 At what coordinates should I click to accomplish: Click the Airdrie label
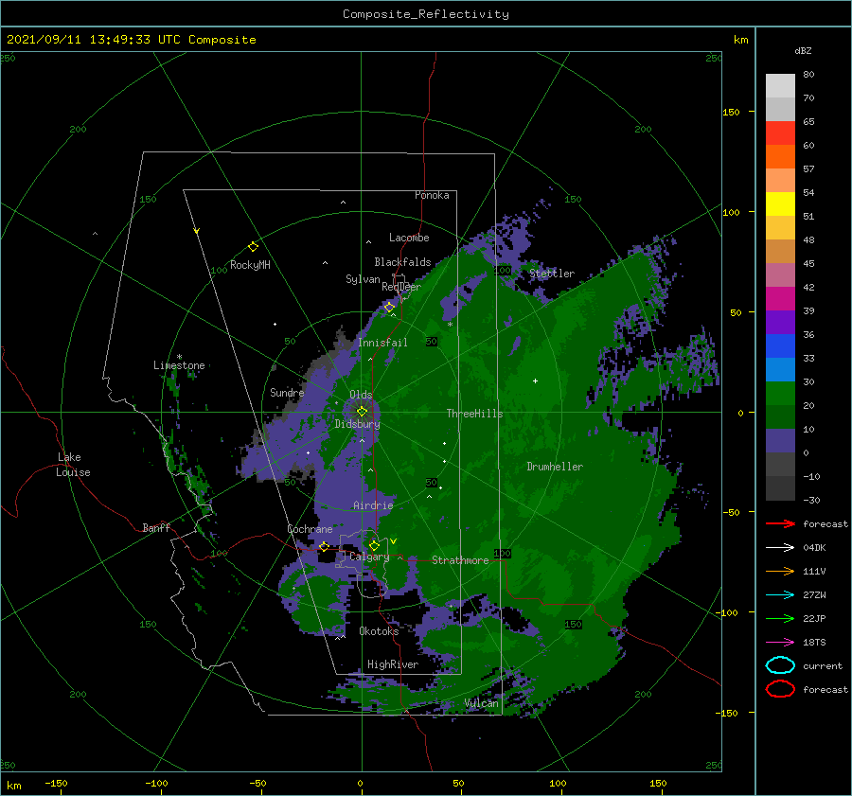[373, 505]
